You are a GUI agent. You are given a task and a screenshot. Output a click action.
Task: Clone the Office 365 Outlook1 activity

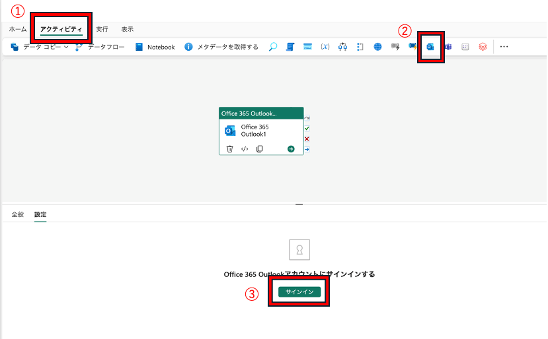point(259,149)
